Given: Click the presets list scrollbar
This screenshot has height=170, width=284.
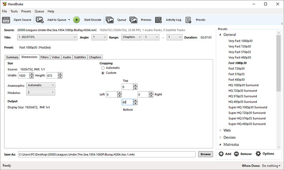Looking at the screenshot, I should pyautogui.click(x=278, y=63).
